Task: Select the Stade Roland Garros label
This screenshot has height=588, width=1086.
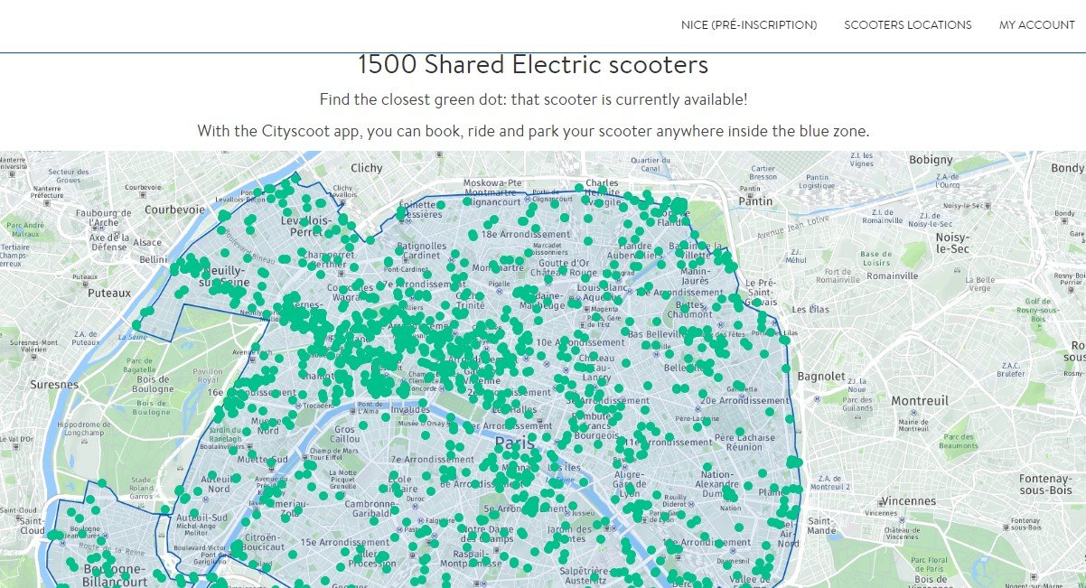Action: 141,488
